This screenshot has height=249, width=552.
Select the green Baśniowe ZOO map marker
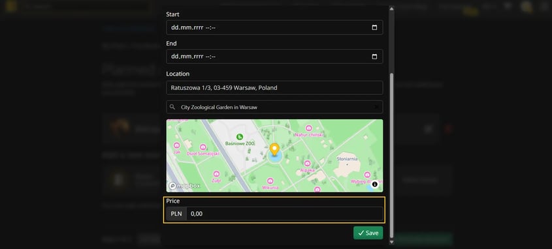[x=240, y=137]
